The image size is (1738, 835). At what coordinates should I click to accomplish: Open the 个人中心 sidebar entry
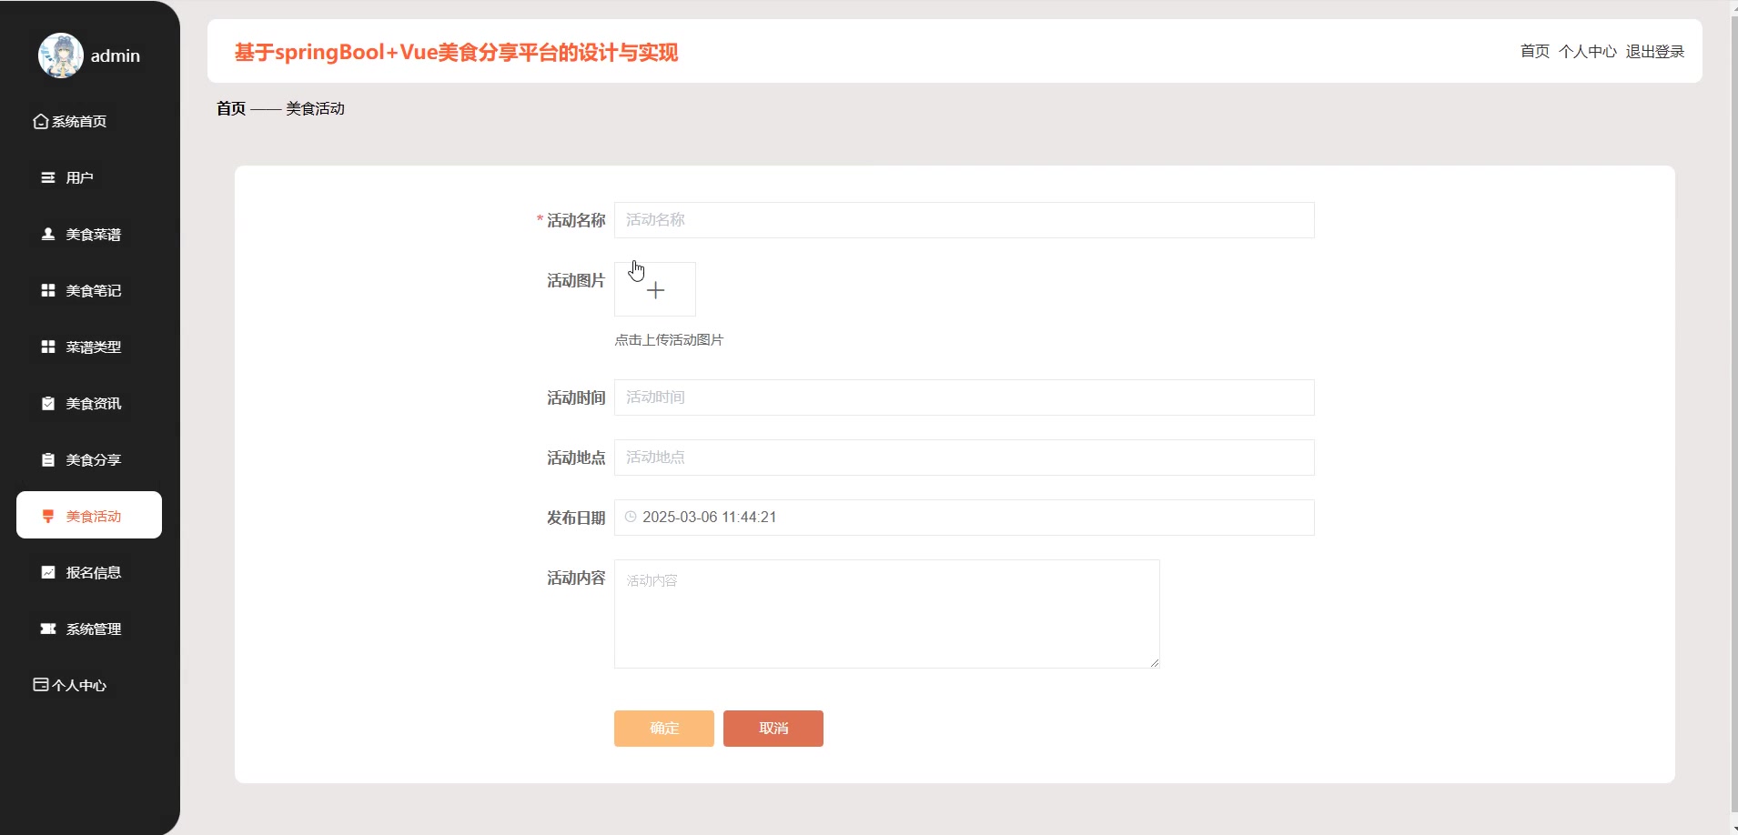70,684
